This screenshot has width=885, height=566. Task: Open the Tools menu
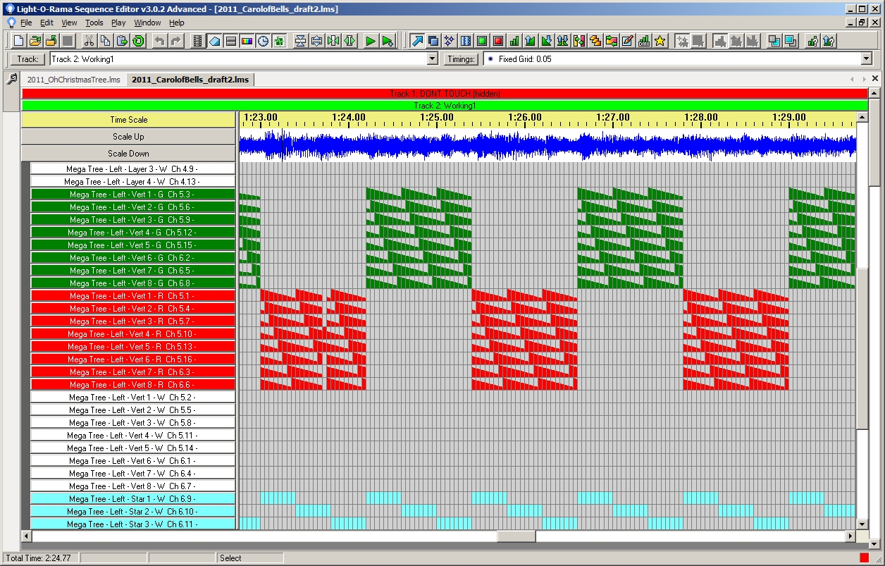tap(94, 23)
